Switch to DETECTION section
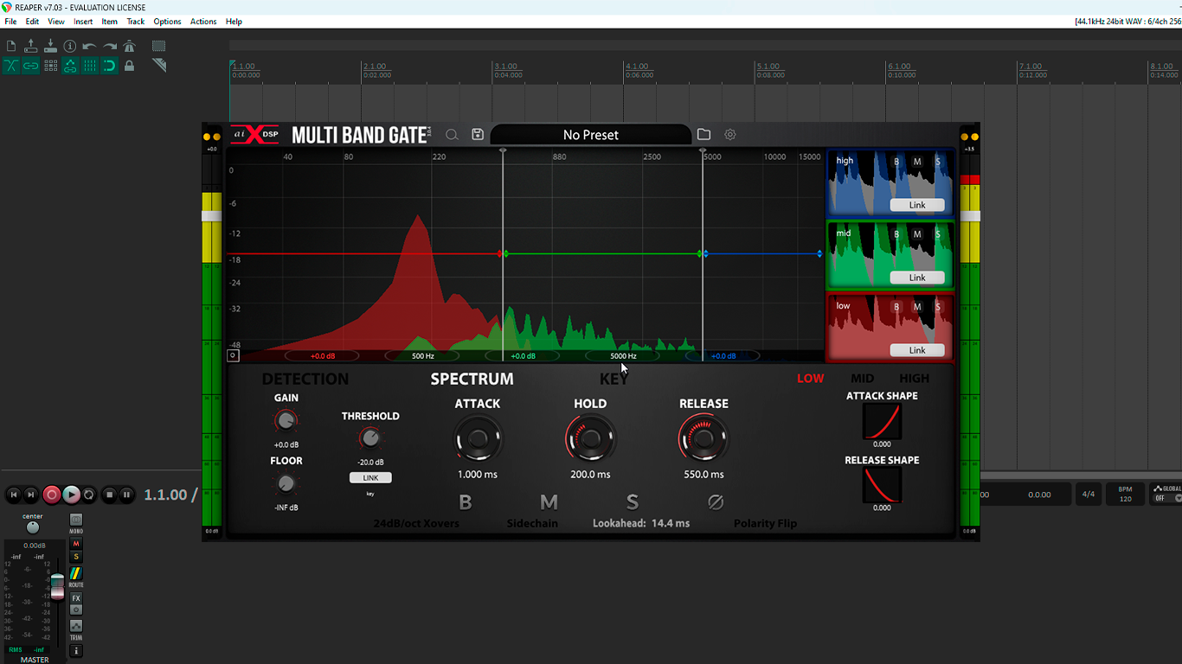 coord(305,379)
